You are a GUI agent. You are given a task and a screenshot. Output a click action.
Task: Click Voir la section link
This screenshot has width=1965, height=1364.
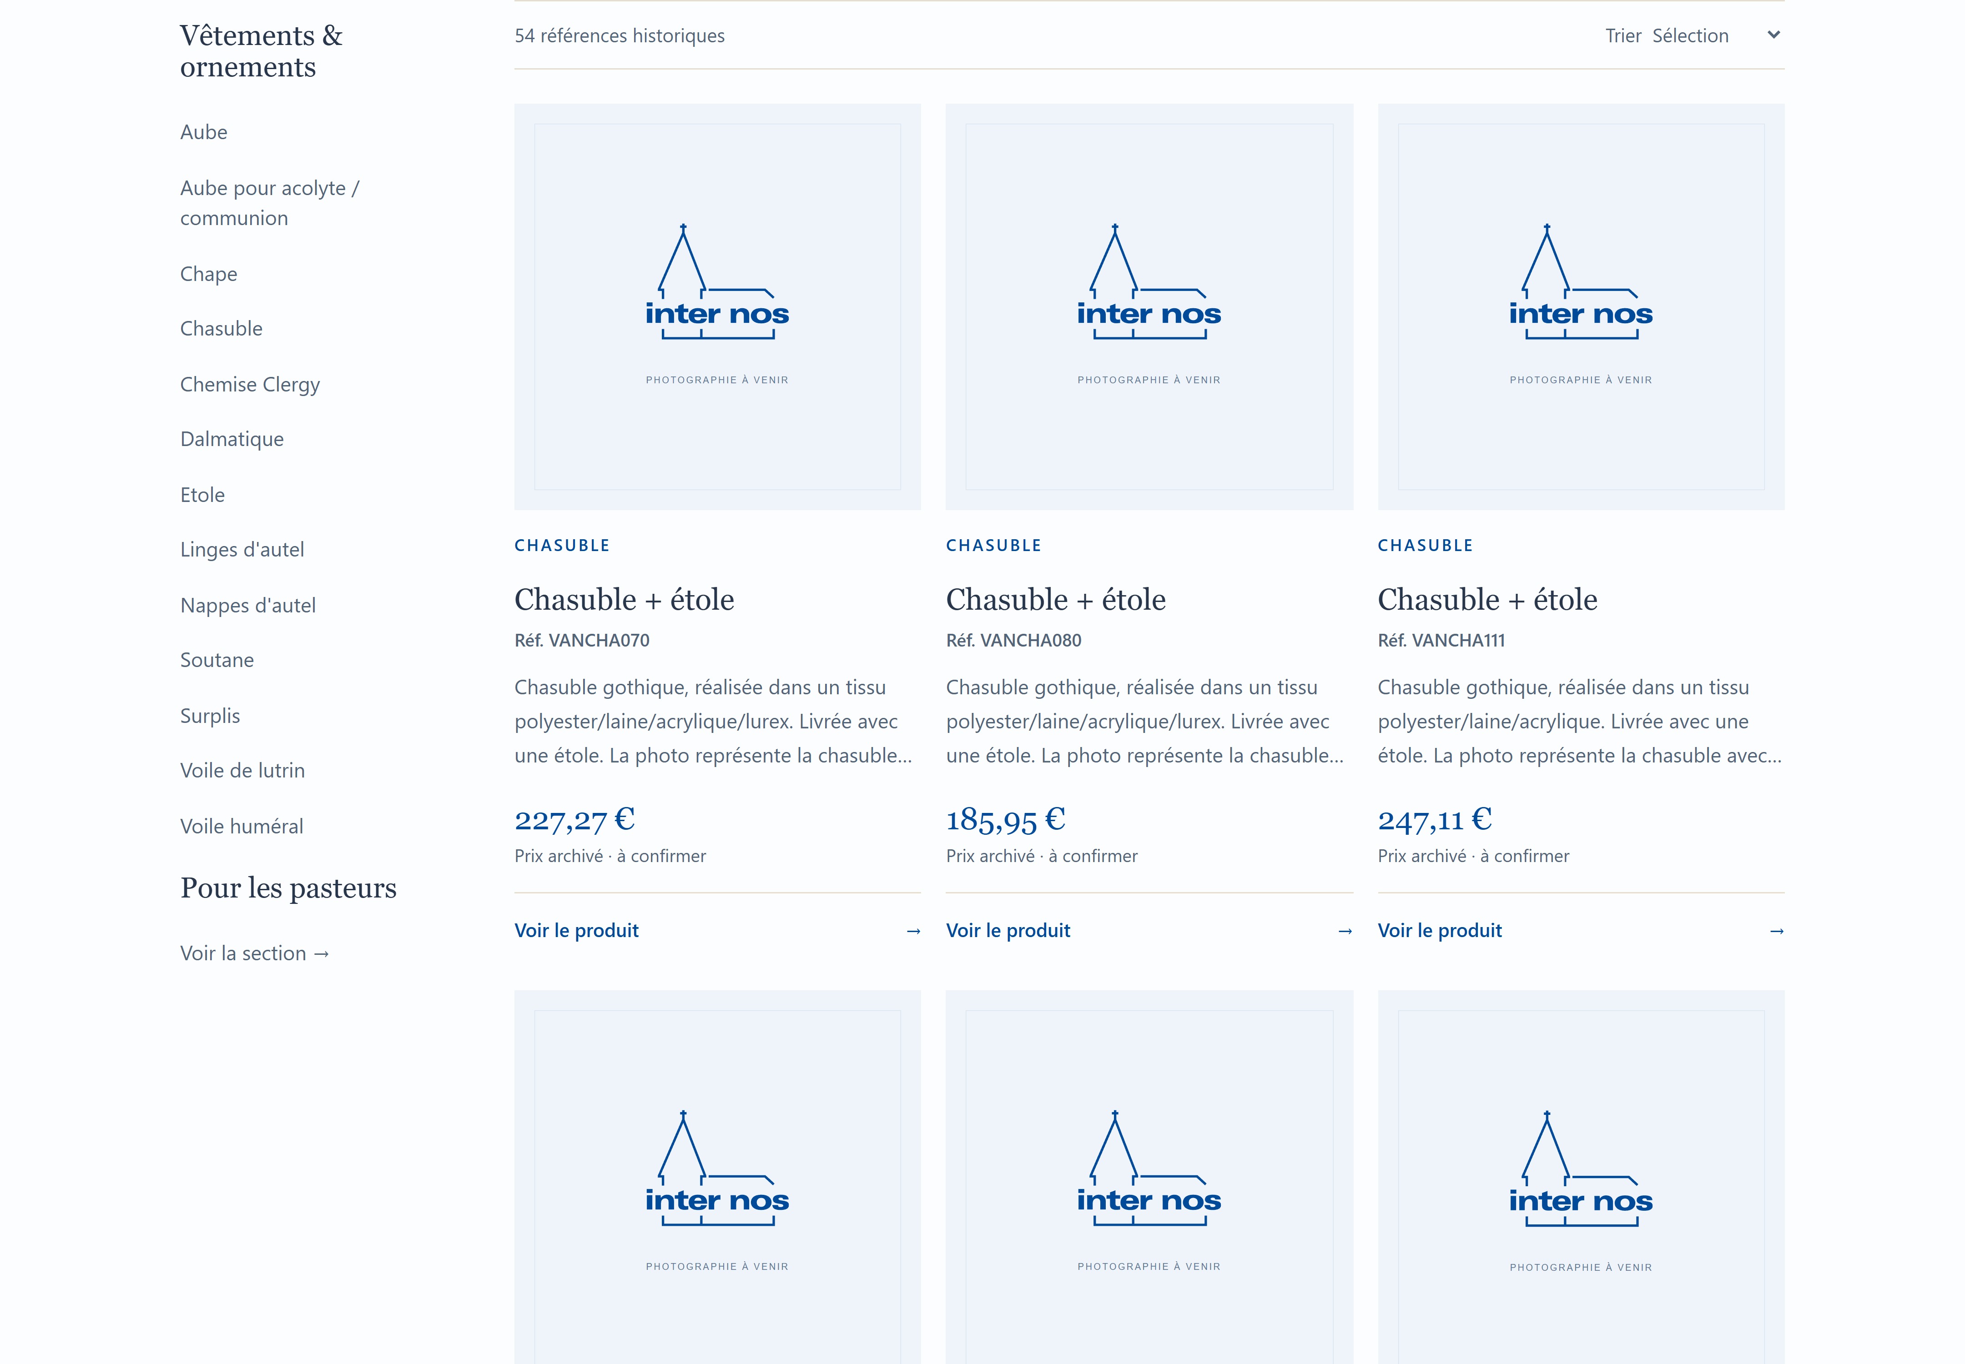255,952
